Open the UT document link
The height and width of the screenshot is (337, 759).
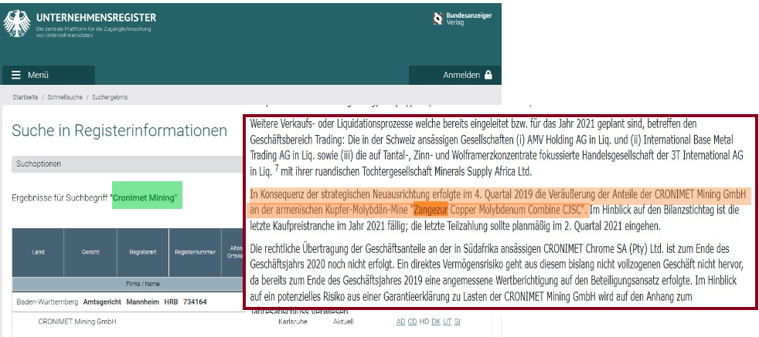click(x=448, y=322)
